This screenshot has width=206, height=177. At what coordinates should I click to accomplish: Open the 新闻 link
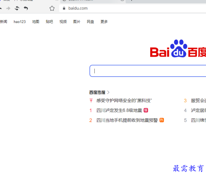(4, 22)
